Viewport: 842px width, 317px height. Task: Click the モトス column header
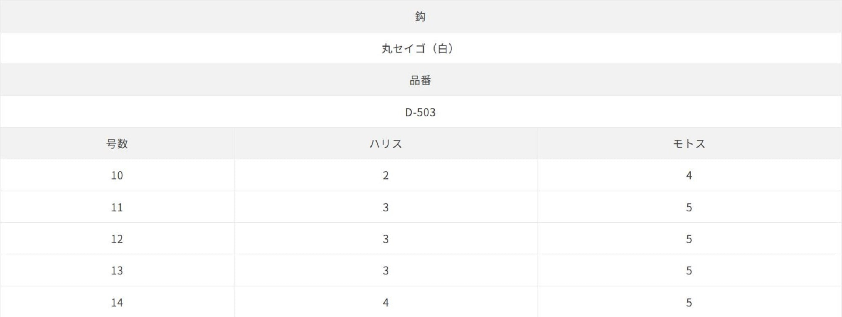689,144
